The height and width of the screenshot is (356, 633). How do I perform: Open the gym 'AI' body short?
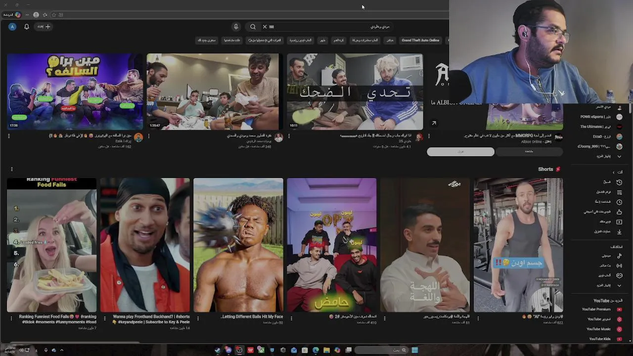point(518,245)
